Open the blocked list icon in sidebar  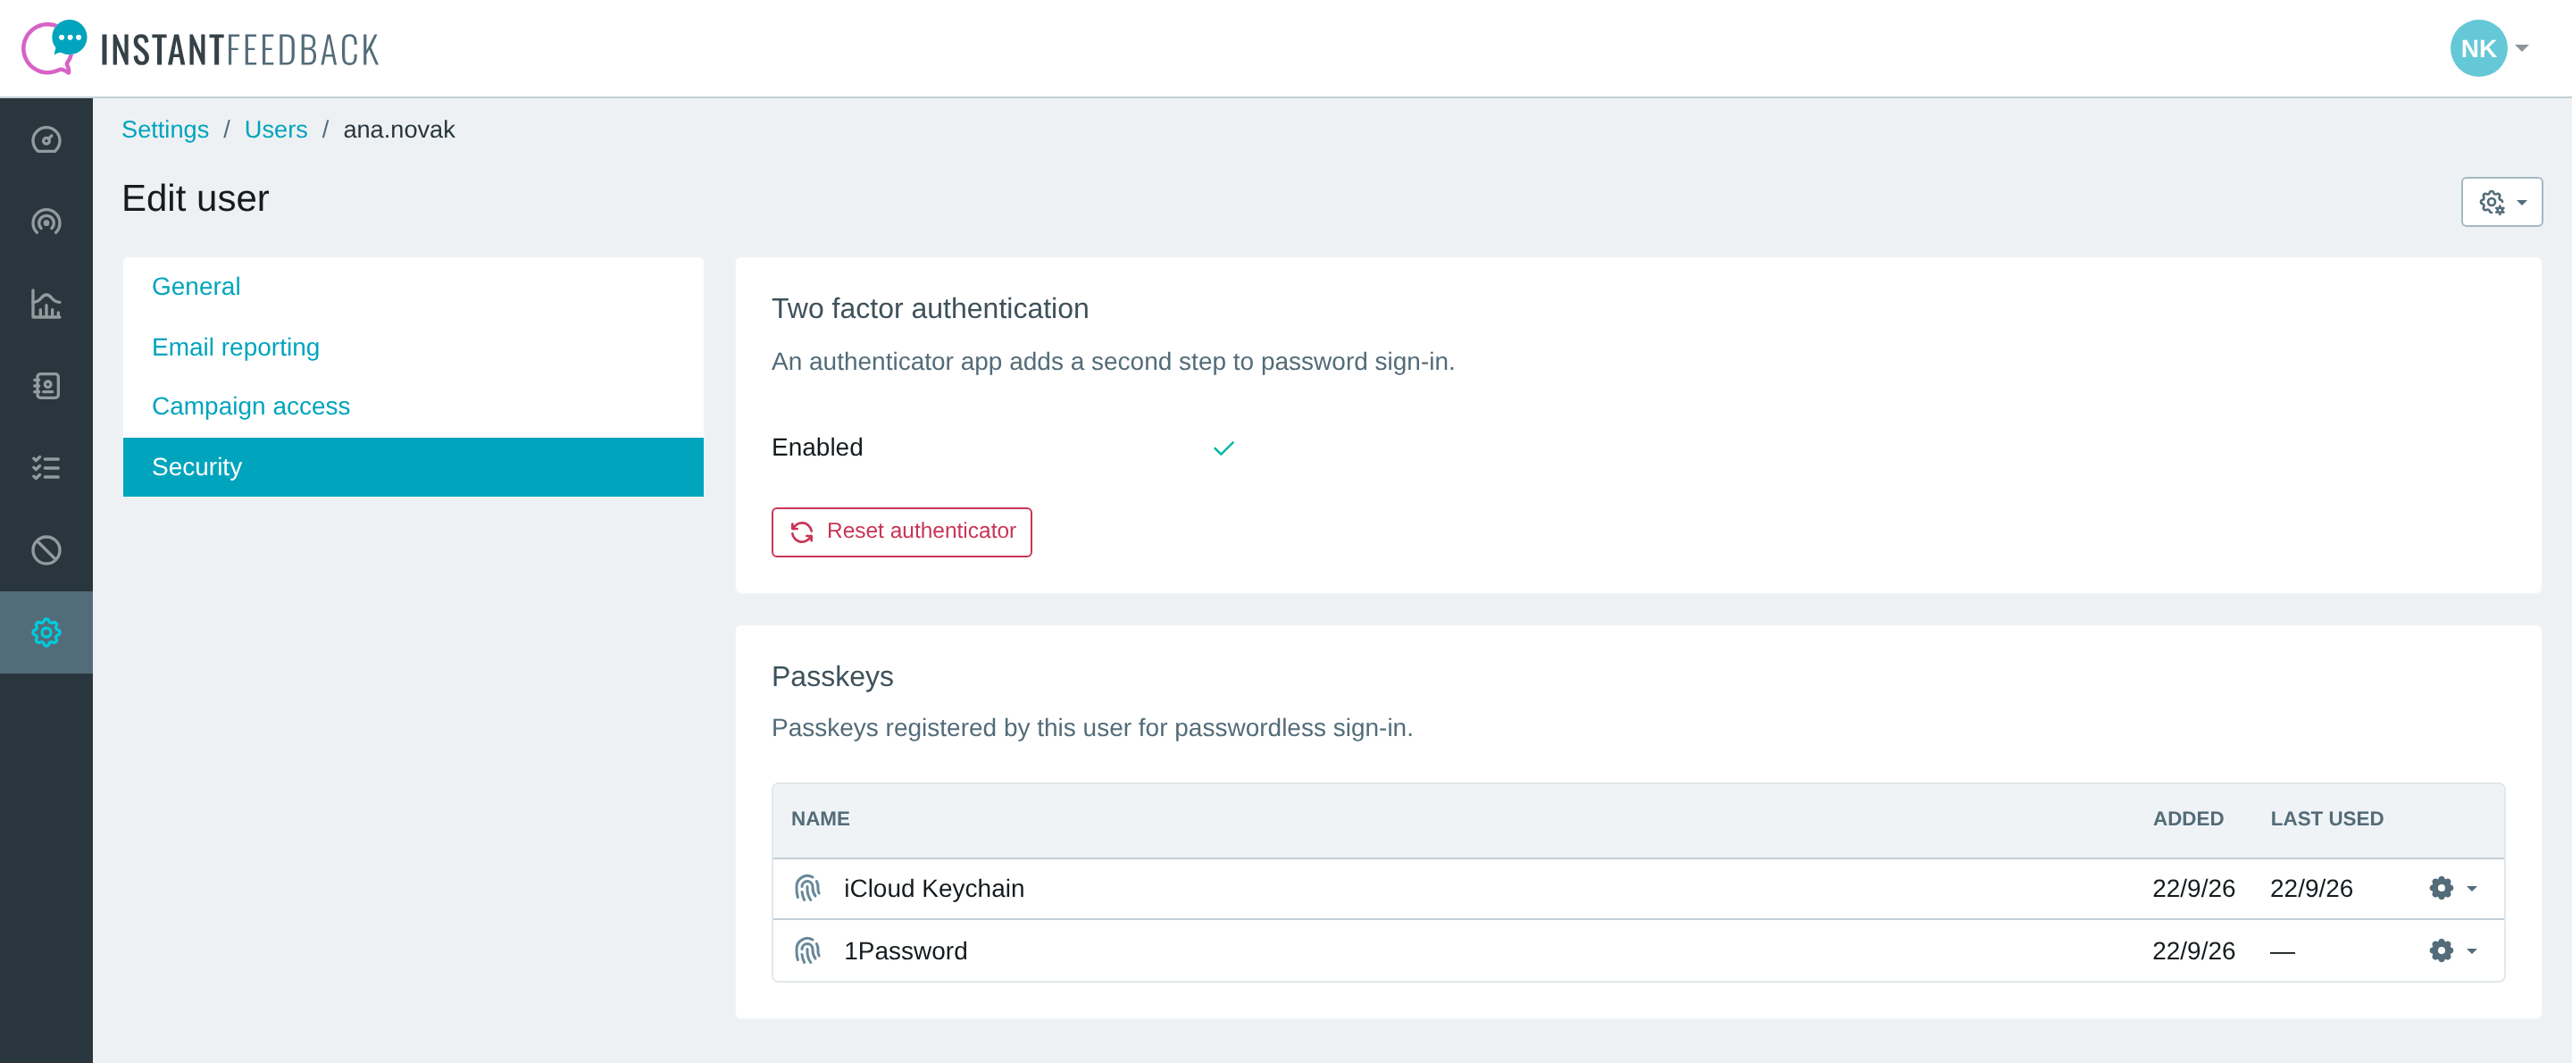point(46,549)
